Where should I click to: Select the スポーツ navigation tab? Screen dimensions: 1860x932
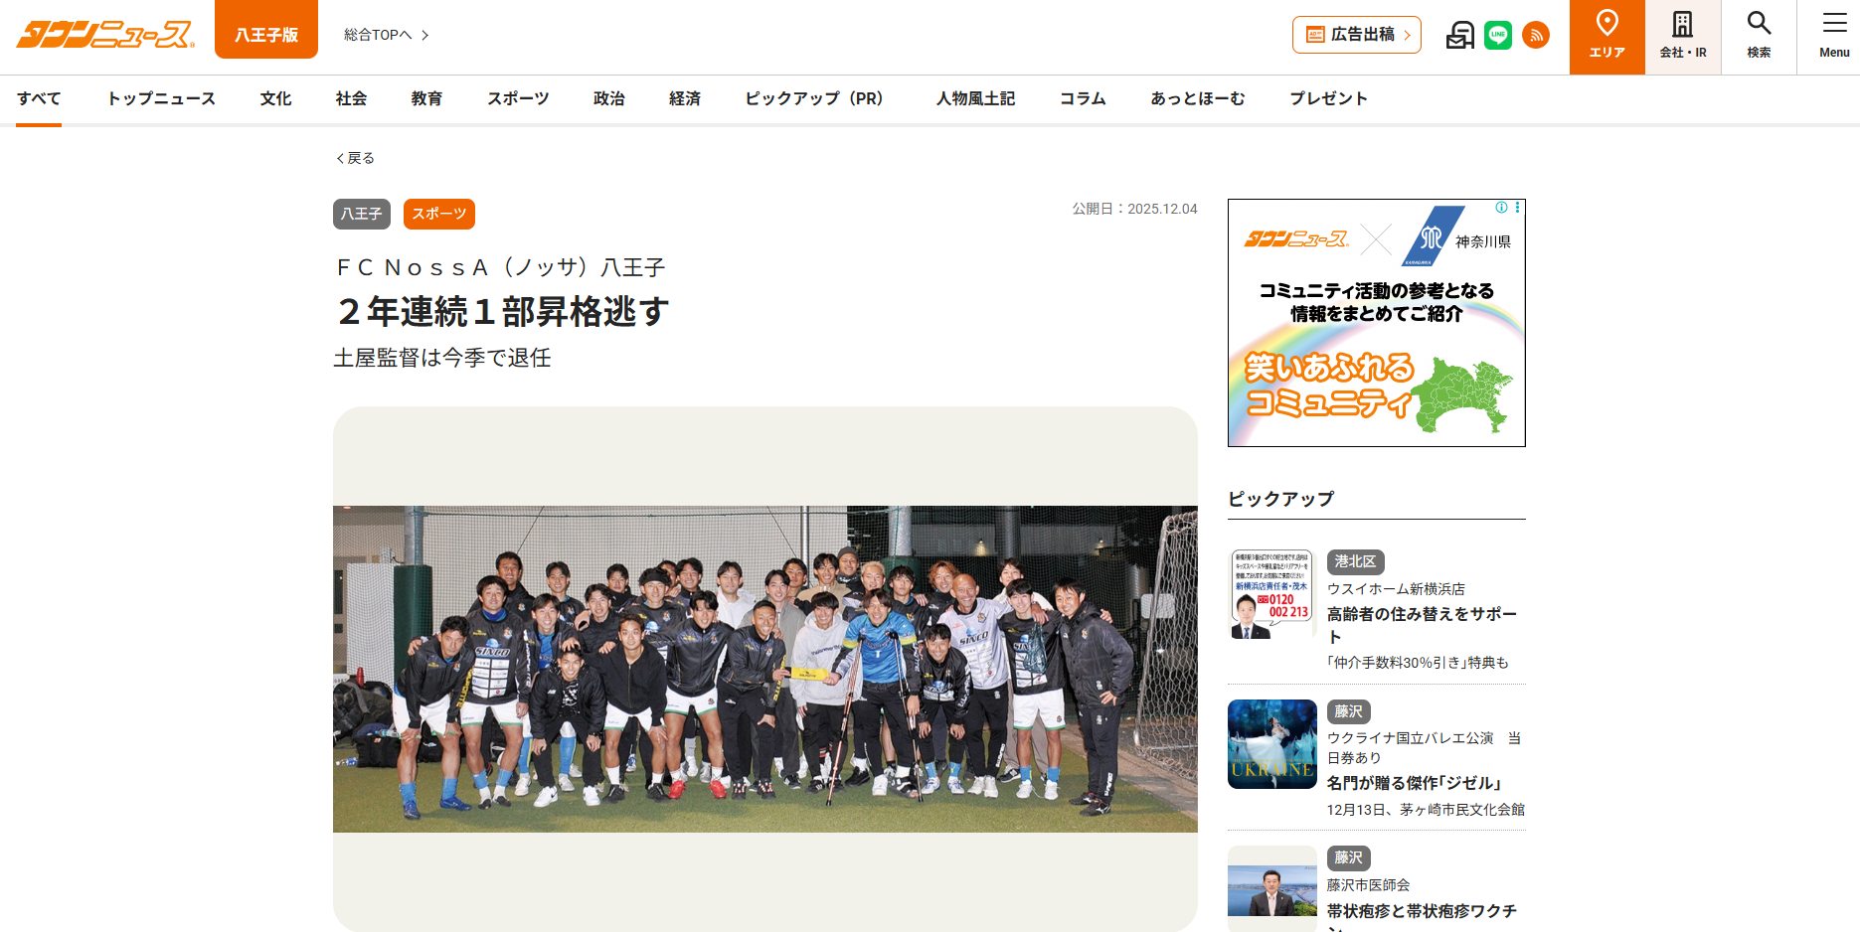coord(518,98)
